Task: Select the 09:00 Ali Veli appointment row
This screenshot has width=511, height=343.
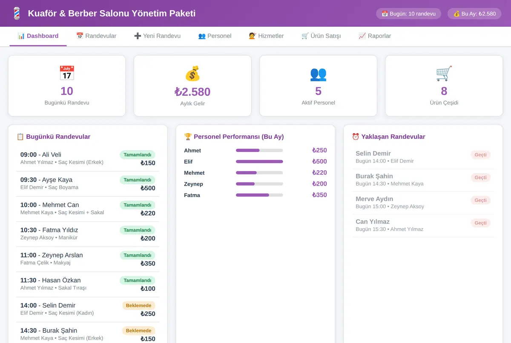Action: 88,159
